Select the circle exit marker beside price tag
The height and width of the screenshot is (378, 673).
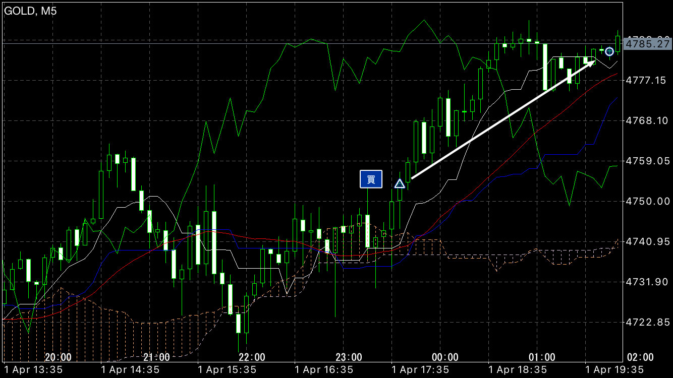pos(609,51)
